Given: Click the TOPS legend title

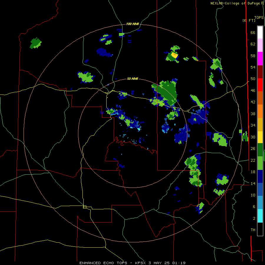Looking at the screenshot, I should 259,18.
